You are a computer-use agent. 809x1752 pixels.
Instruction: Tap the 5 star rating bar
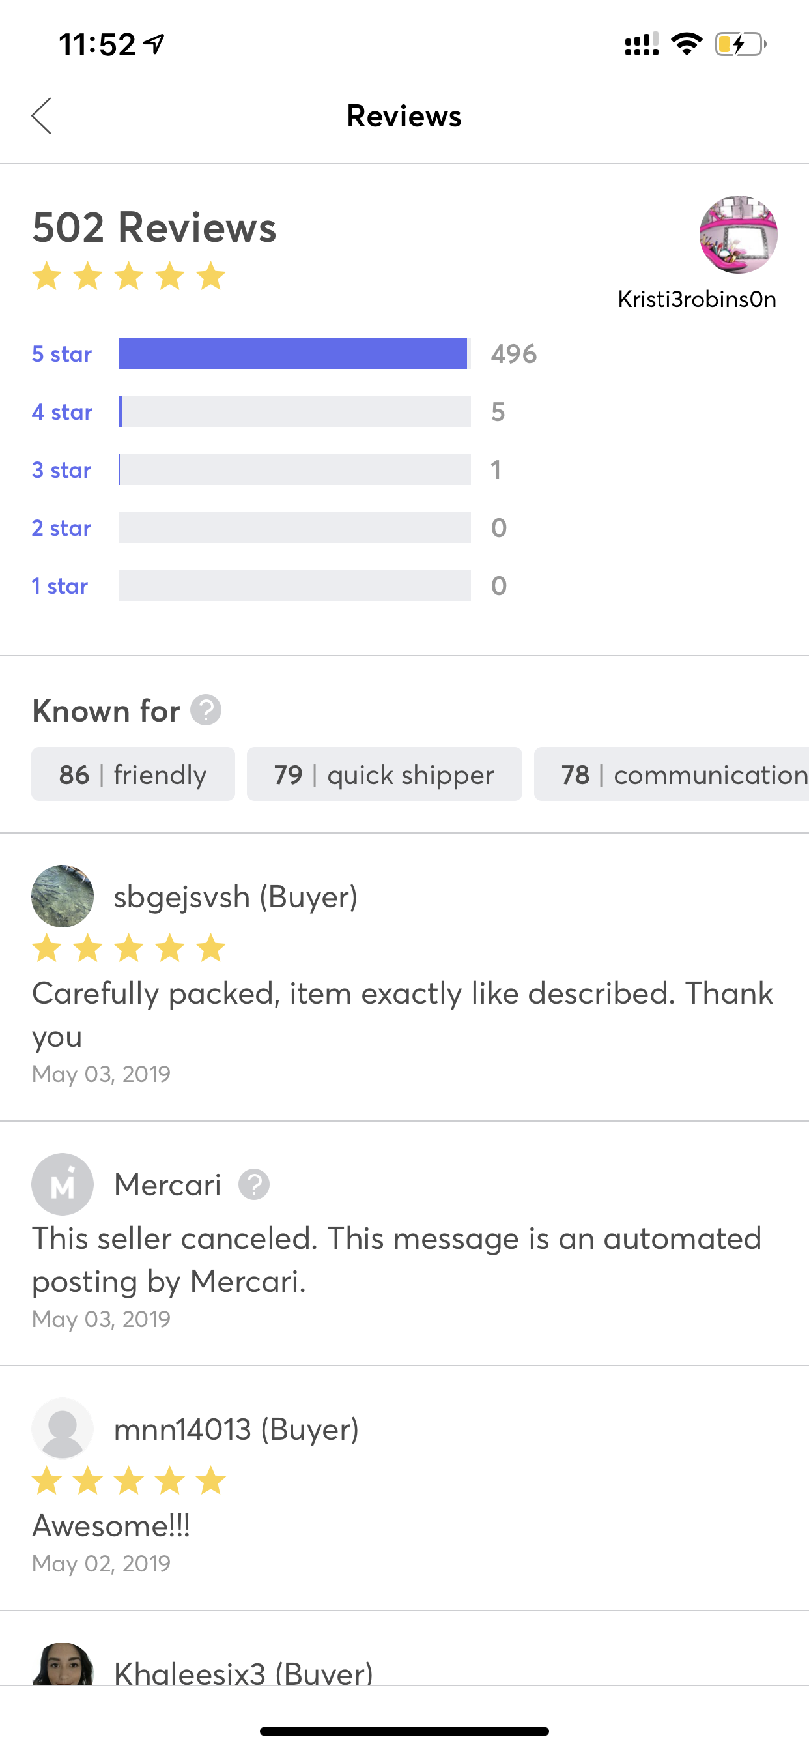coord(294,354)
